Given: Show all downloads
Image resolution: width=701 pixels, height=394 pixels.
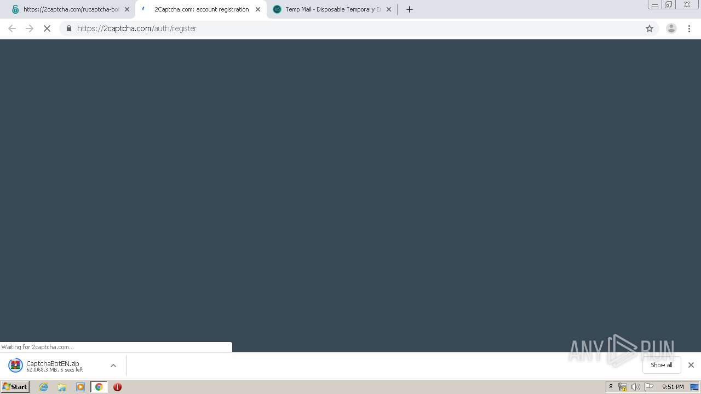Looking at the screenshot, I should [662, 365].
